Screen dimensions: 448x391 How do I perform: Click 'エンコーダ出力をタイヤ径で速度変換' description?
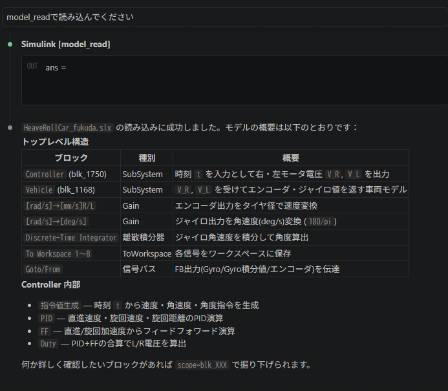coord(246,206)
